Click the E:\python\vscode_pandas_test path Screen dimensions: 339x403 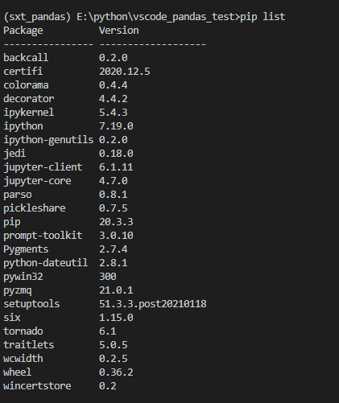click(155, 17)
